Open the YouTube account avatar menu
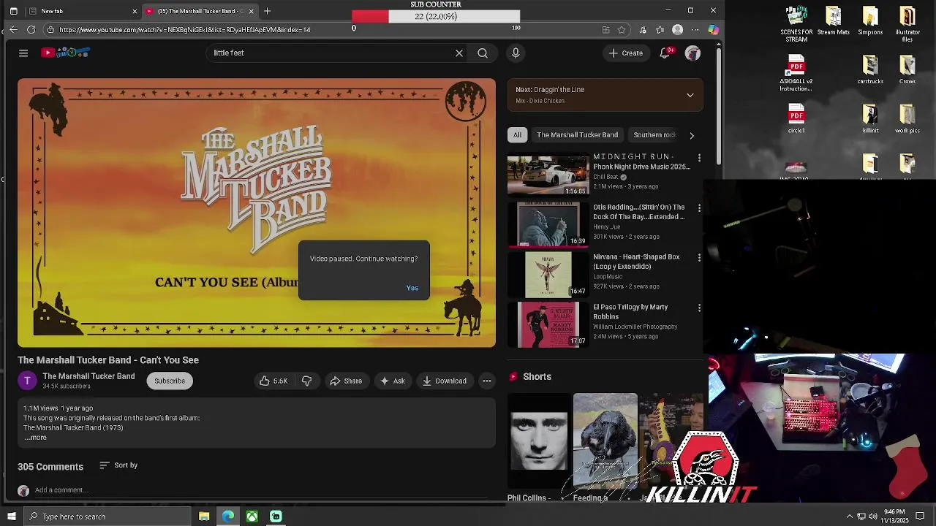This screenshot has width=936, height=526. tap(692, 53)
